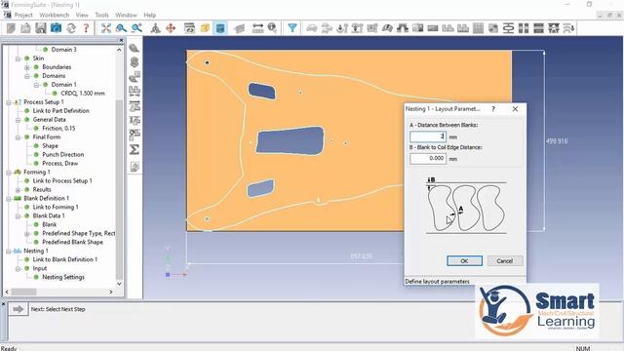Screen dimensions: 624x351
Task: Click the sigma summary icon in side toolbar
Action: (135, 149)
